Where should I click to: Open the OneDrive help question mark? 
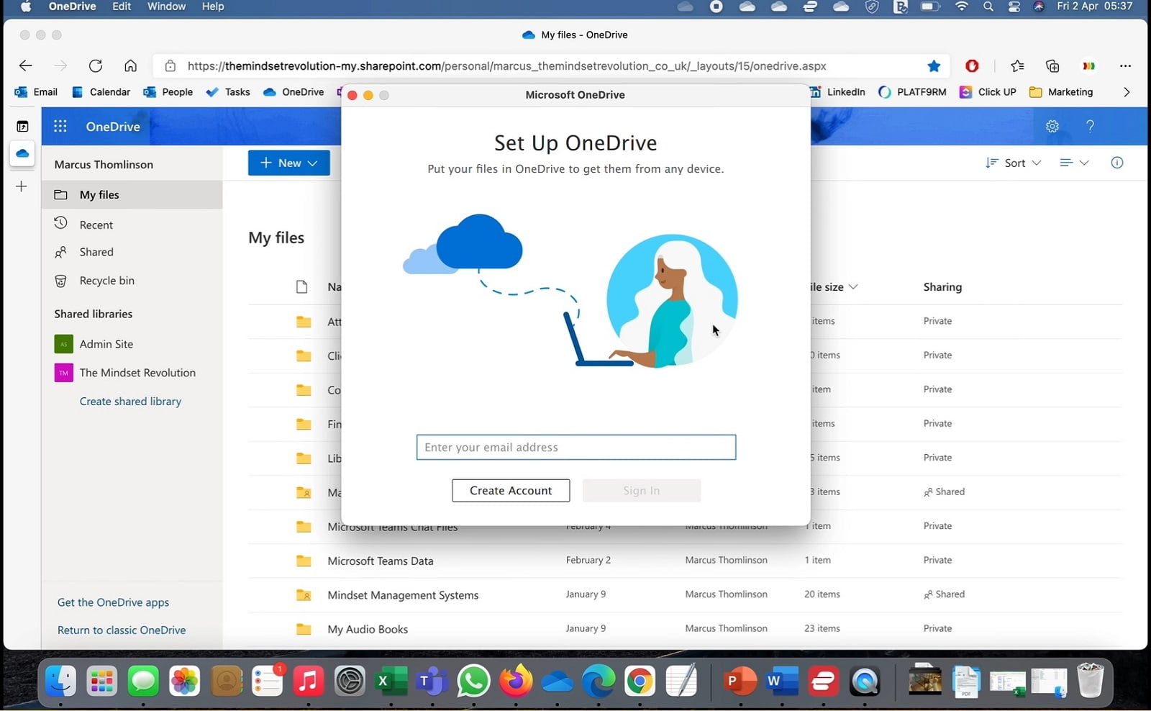tap(1090, 126)
